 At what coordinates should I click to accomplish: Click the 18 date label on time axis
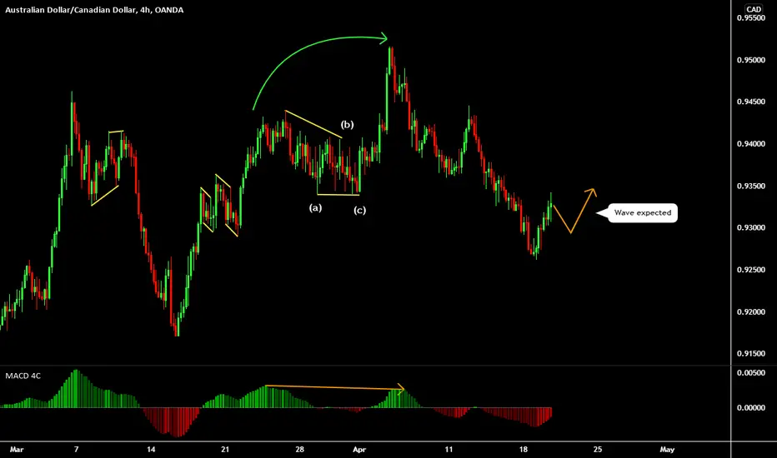click(524, 450)
